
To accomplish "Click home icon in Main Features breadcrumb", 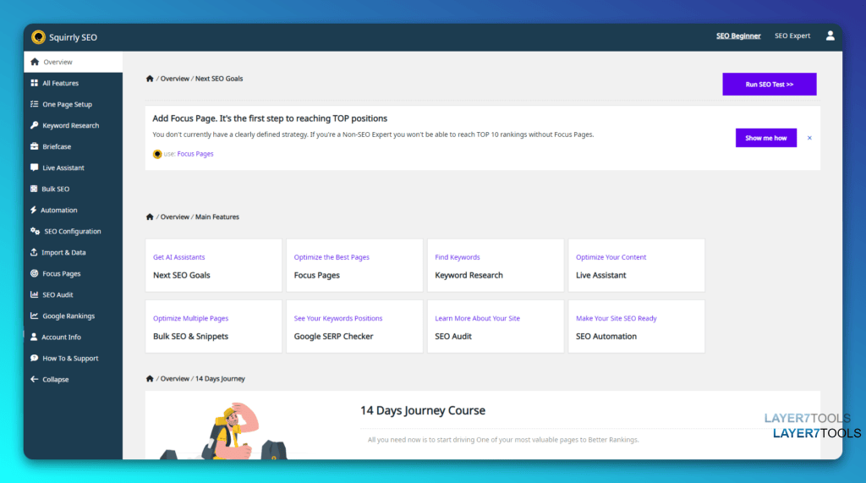I will (150, 217).
